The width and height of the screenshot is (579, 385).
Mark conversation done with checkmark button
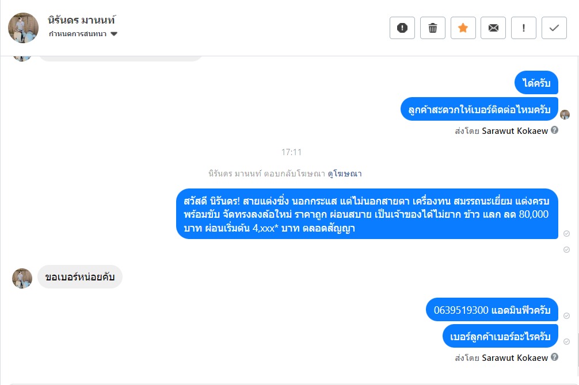(554, 28)
